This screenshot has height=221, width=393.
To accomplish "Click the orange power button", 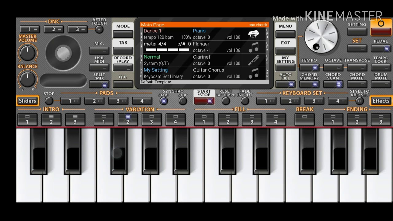I will pyautogui.click(x=381, y=27).
